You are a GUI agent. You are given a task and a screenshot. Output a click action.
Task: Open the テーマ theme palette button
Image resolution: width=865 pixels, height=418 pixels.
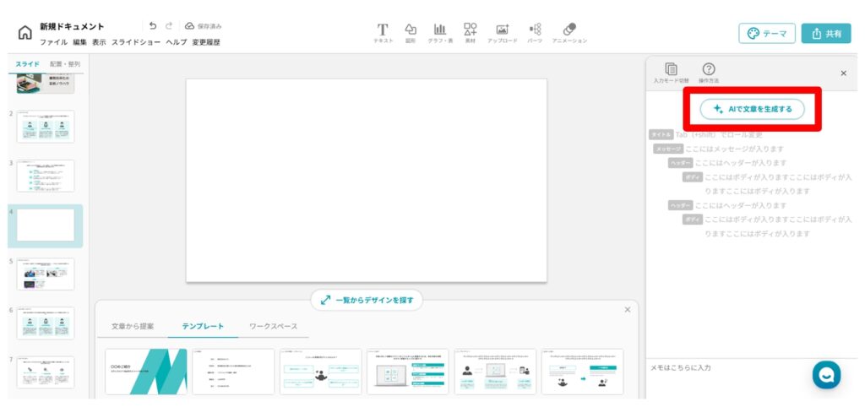point(767,33)
